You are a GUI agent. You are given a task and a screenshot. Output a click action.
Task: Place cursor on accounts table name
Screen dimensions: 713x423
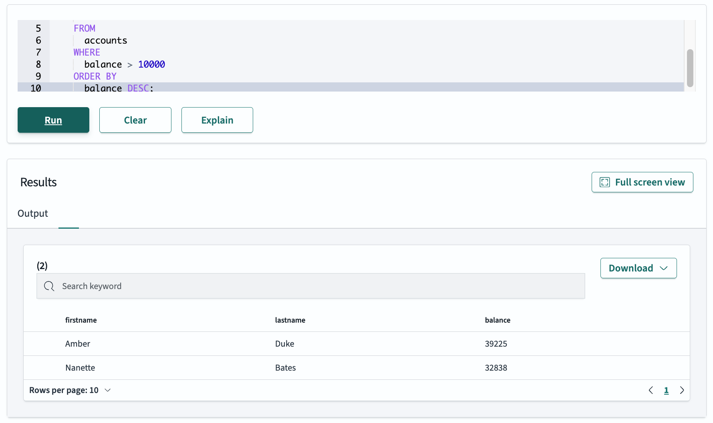coord(106,40)
